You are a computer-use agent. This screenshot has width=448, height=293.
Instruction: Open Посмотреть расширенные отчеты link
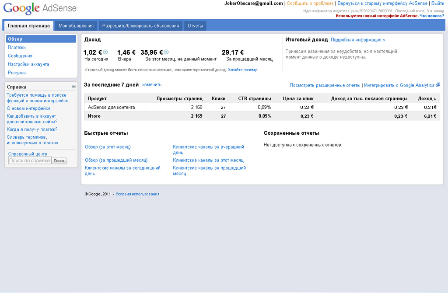click(x=325, y=85)
